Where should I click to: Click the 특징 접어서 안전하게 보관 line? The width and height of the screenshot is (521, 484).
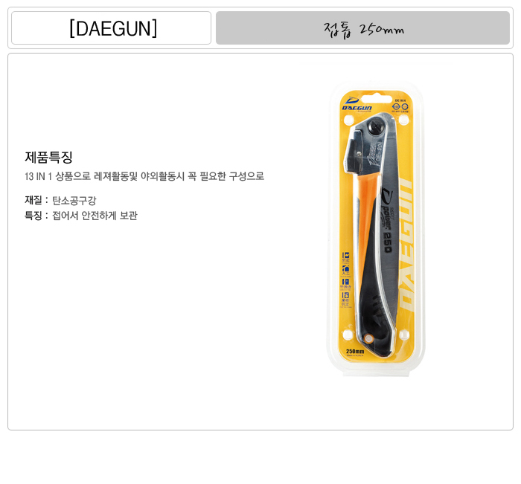(x=81, y=216)
